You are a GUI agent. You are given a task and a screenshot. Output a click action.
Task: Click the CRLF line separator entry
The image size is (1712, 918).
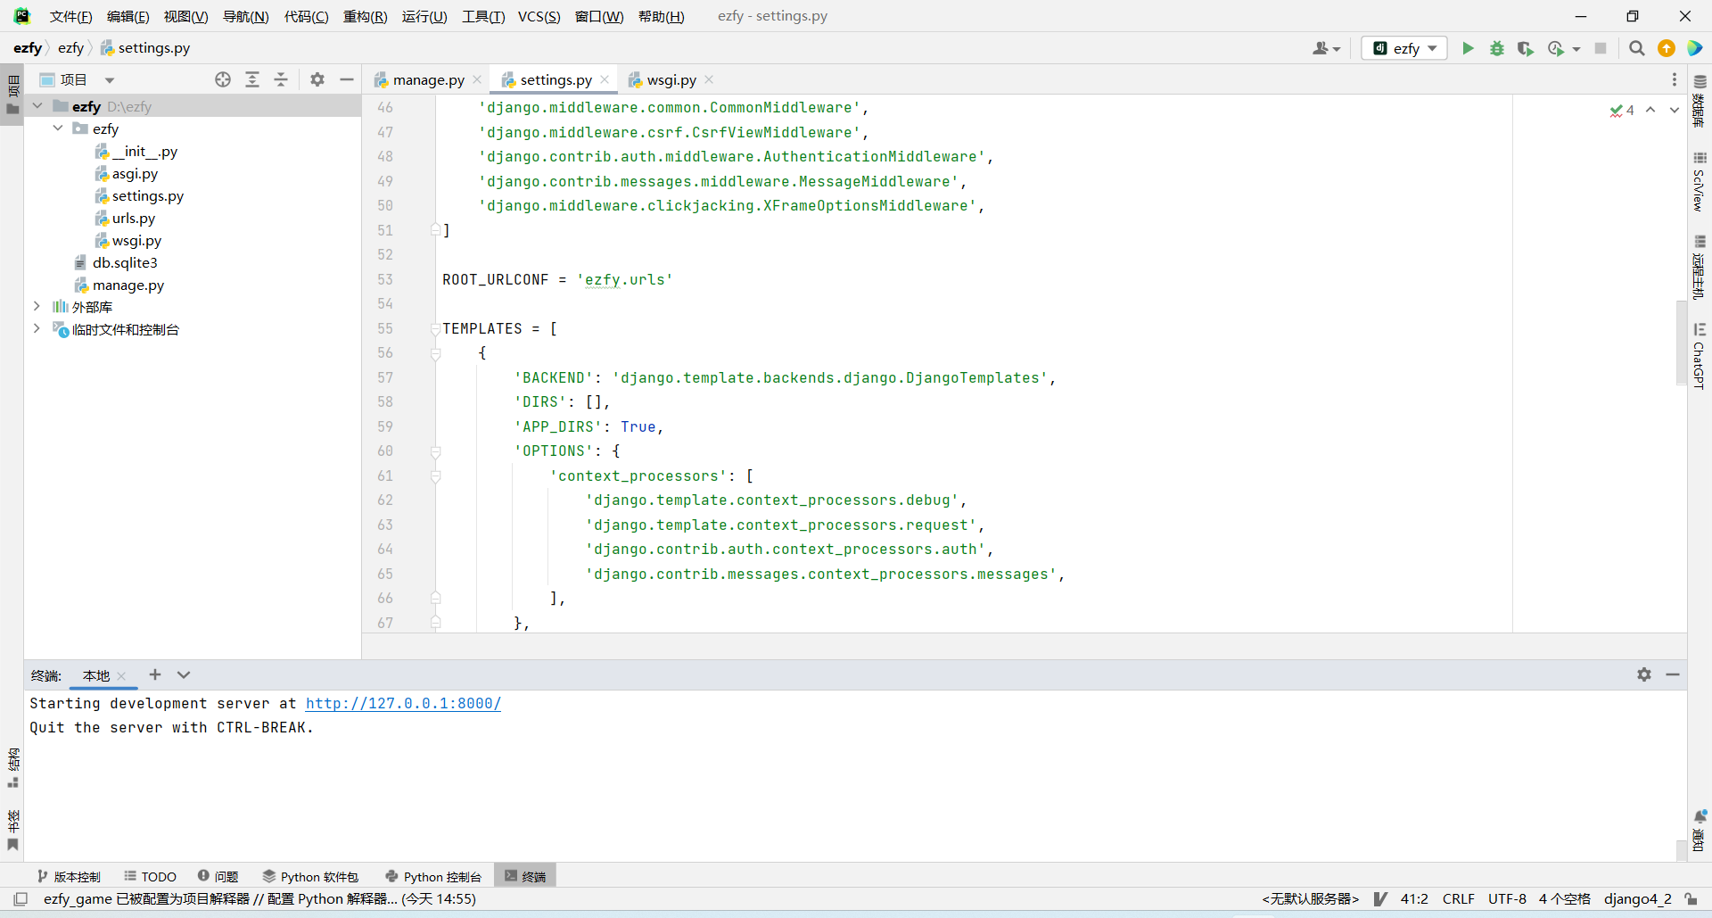tap(1458, 899)
